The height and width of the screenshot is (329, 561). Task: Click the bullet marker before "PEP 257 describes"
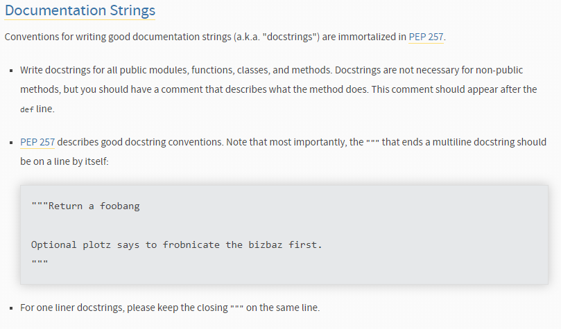click(10, 143)
